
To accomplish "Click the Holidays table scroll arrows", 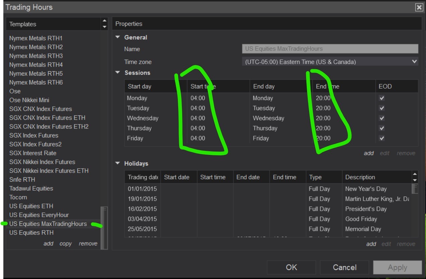I will click(x=415, y=177).
